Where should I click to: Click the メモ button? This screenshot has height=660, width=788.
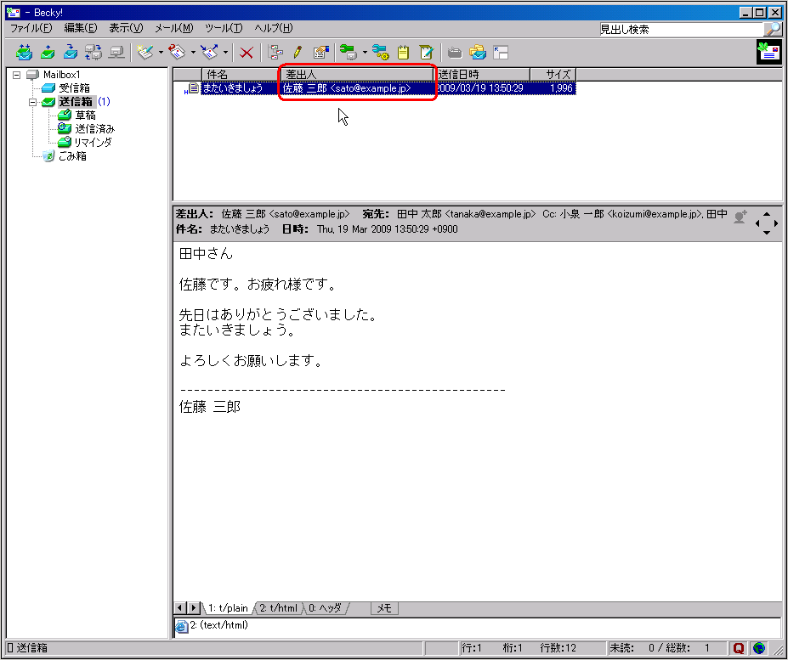384,608
